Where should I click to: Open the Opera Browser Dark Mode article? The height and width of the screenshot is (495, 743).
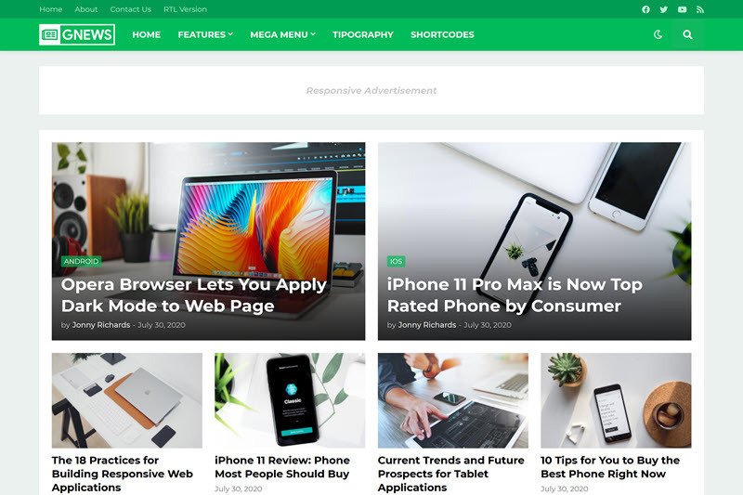click(193, 295)
